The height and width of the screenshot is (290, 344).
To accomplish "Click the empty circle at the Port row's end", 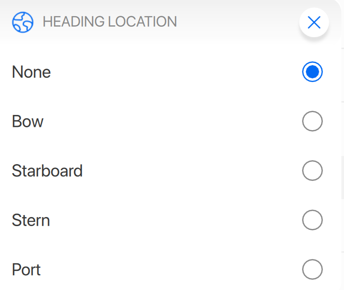I will tap(312, 269).
